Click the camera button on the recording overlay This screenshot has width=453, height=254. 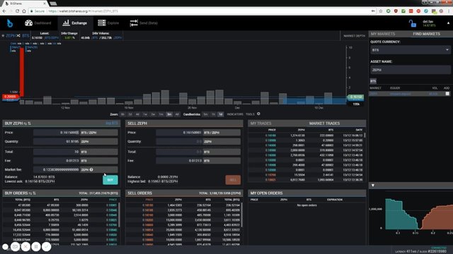[16, 247]
